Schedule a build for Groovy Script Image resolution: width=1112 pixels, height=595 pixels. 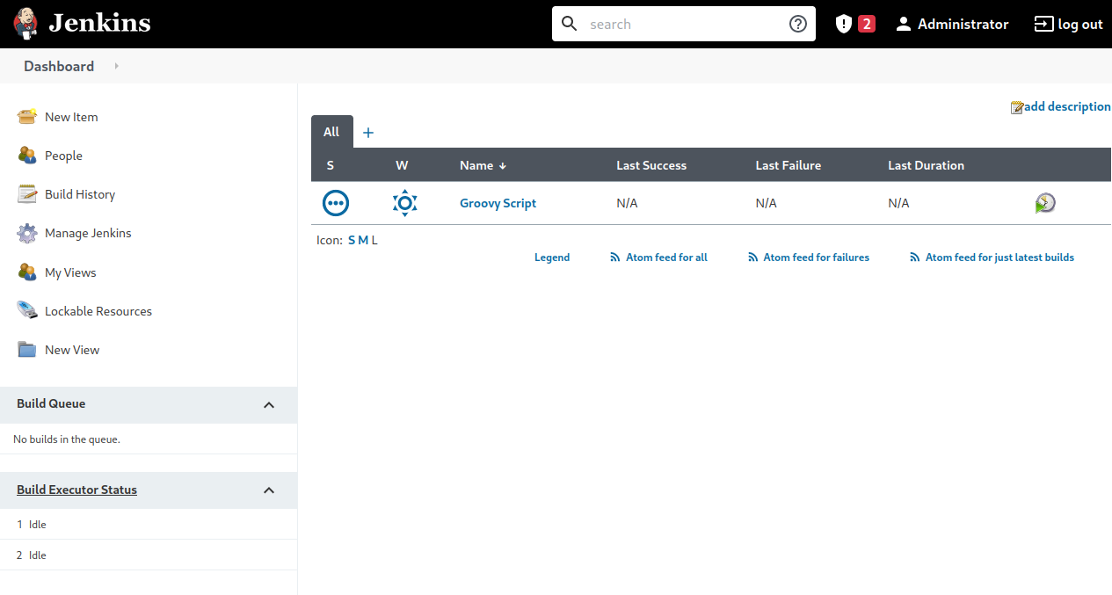[x=1044, y=203]
